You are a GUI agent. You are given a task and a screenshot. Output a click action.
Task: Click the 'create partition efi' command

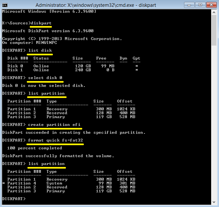tap(54, 125)
